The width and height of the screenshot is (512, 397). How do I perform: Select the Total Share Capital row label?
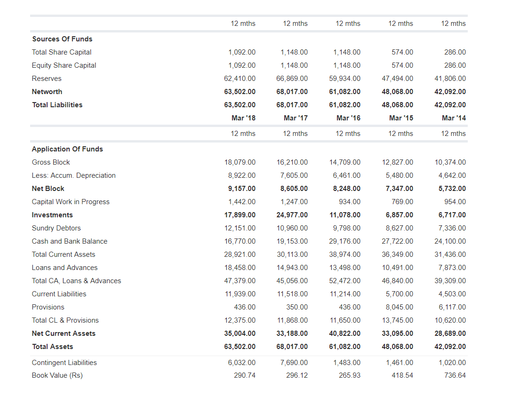click(x=61, y=52)
